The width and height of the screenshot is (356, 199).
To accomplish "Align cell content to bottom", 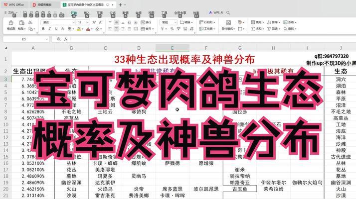I will tap(123, 22).
